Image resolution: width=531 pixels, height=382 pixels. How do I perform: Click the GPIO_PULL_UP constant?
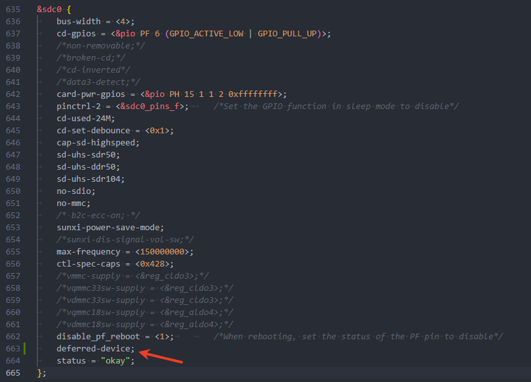click(287, 33)
